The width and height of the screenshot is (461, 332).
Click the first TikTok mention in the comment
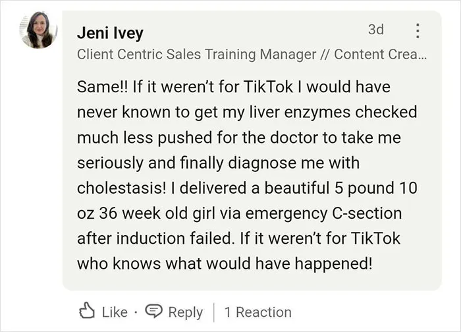click(x=269, y=87)
